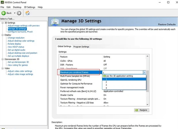178x129 pixels.
Task: Open Set up stereoscopic 3D
Action: (18, 62)
